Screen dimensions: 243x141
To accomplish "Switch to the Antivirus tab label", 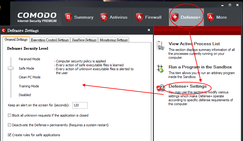I will point(118,17).
